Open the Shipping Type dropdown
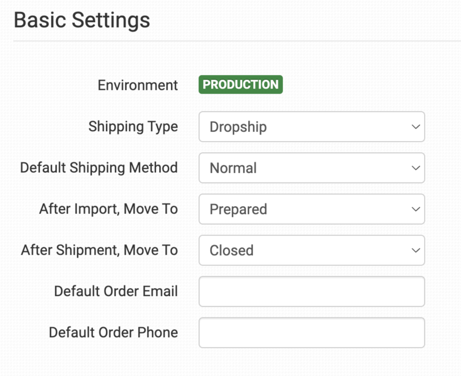Image resolution: width=461 pixels, height=376 pixels. 311,127
